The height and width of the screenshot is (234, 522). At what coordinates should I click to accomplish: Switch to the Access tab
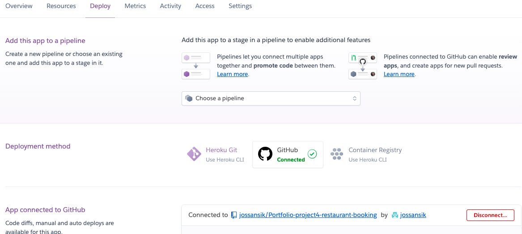(205, 6)
